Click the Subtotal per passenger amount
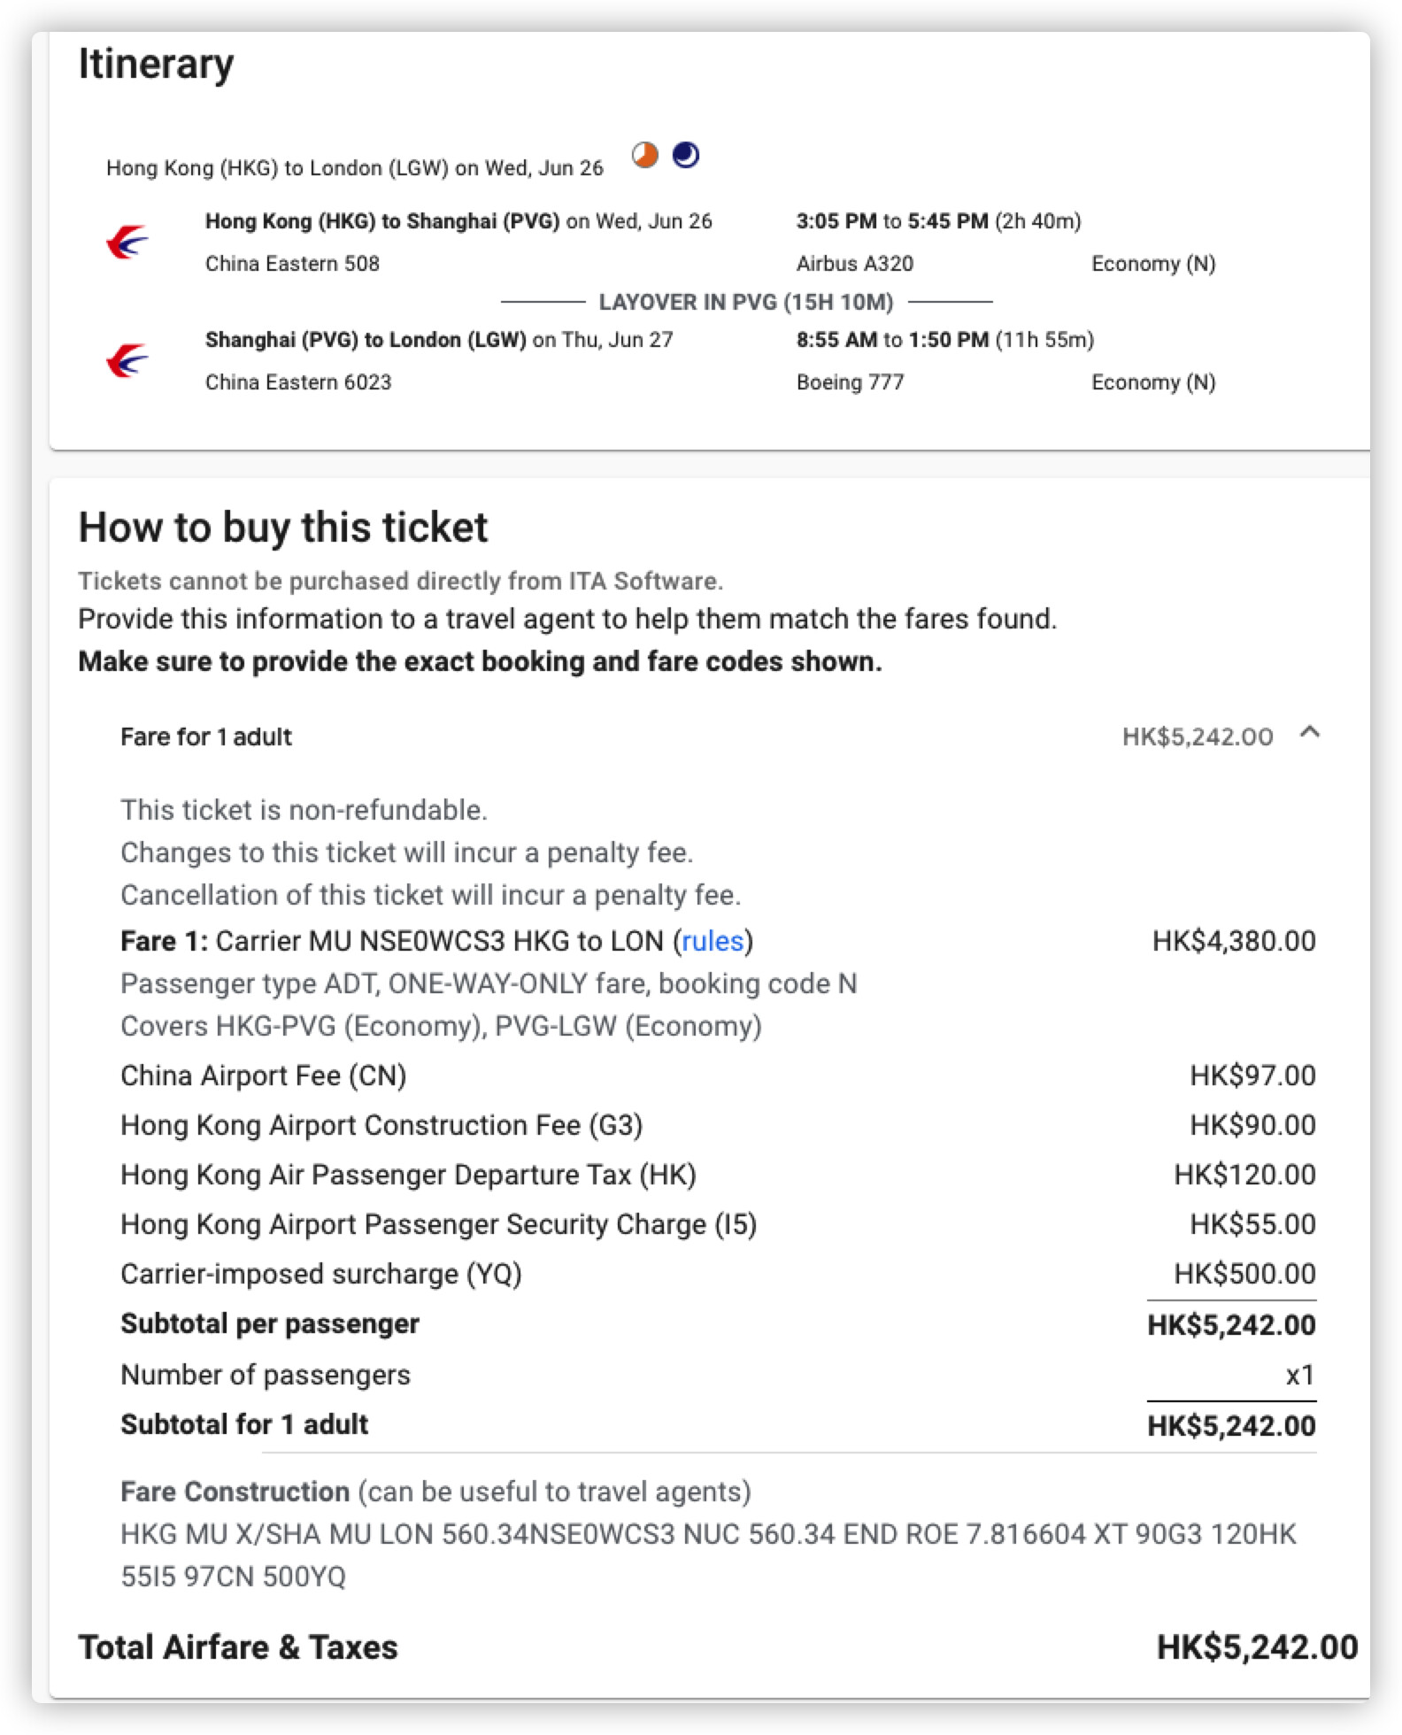 pyautogui.click(x=1231, y=1325)
